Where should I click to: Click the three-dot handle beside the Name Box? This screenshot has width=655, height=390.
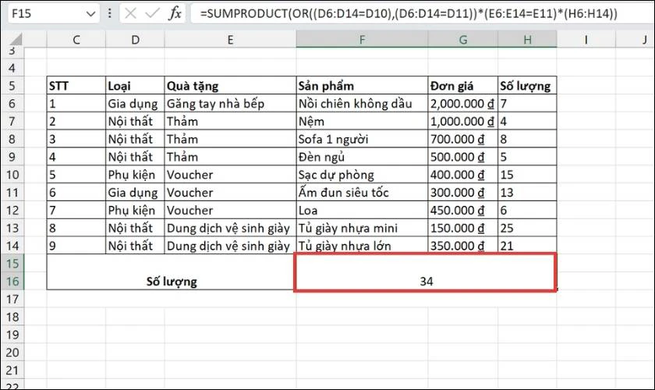click(109, 13)
